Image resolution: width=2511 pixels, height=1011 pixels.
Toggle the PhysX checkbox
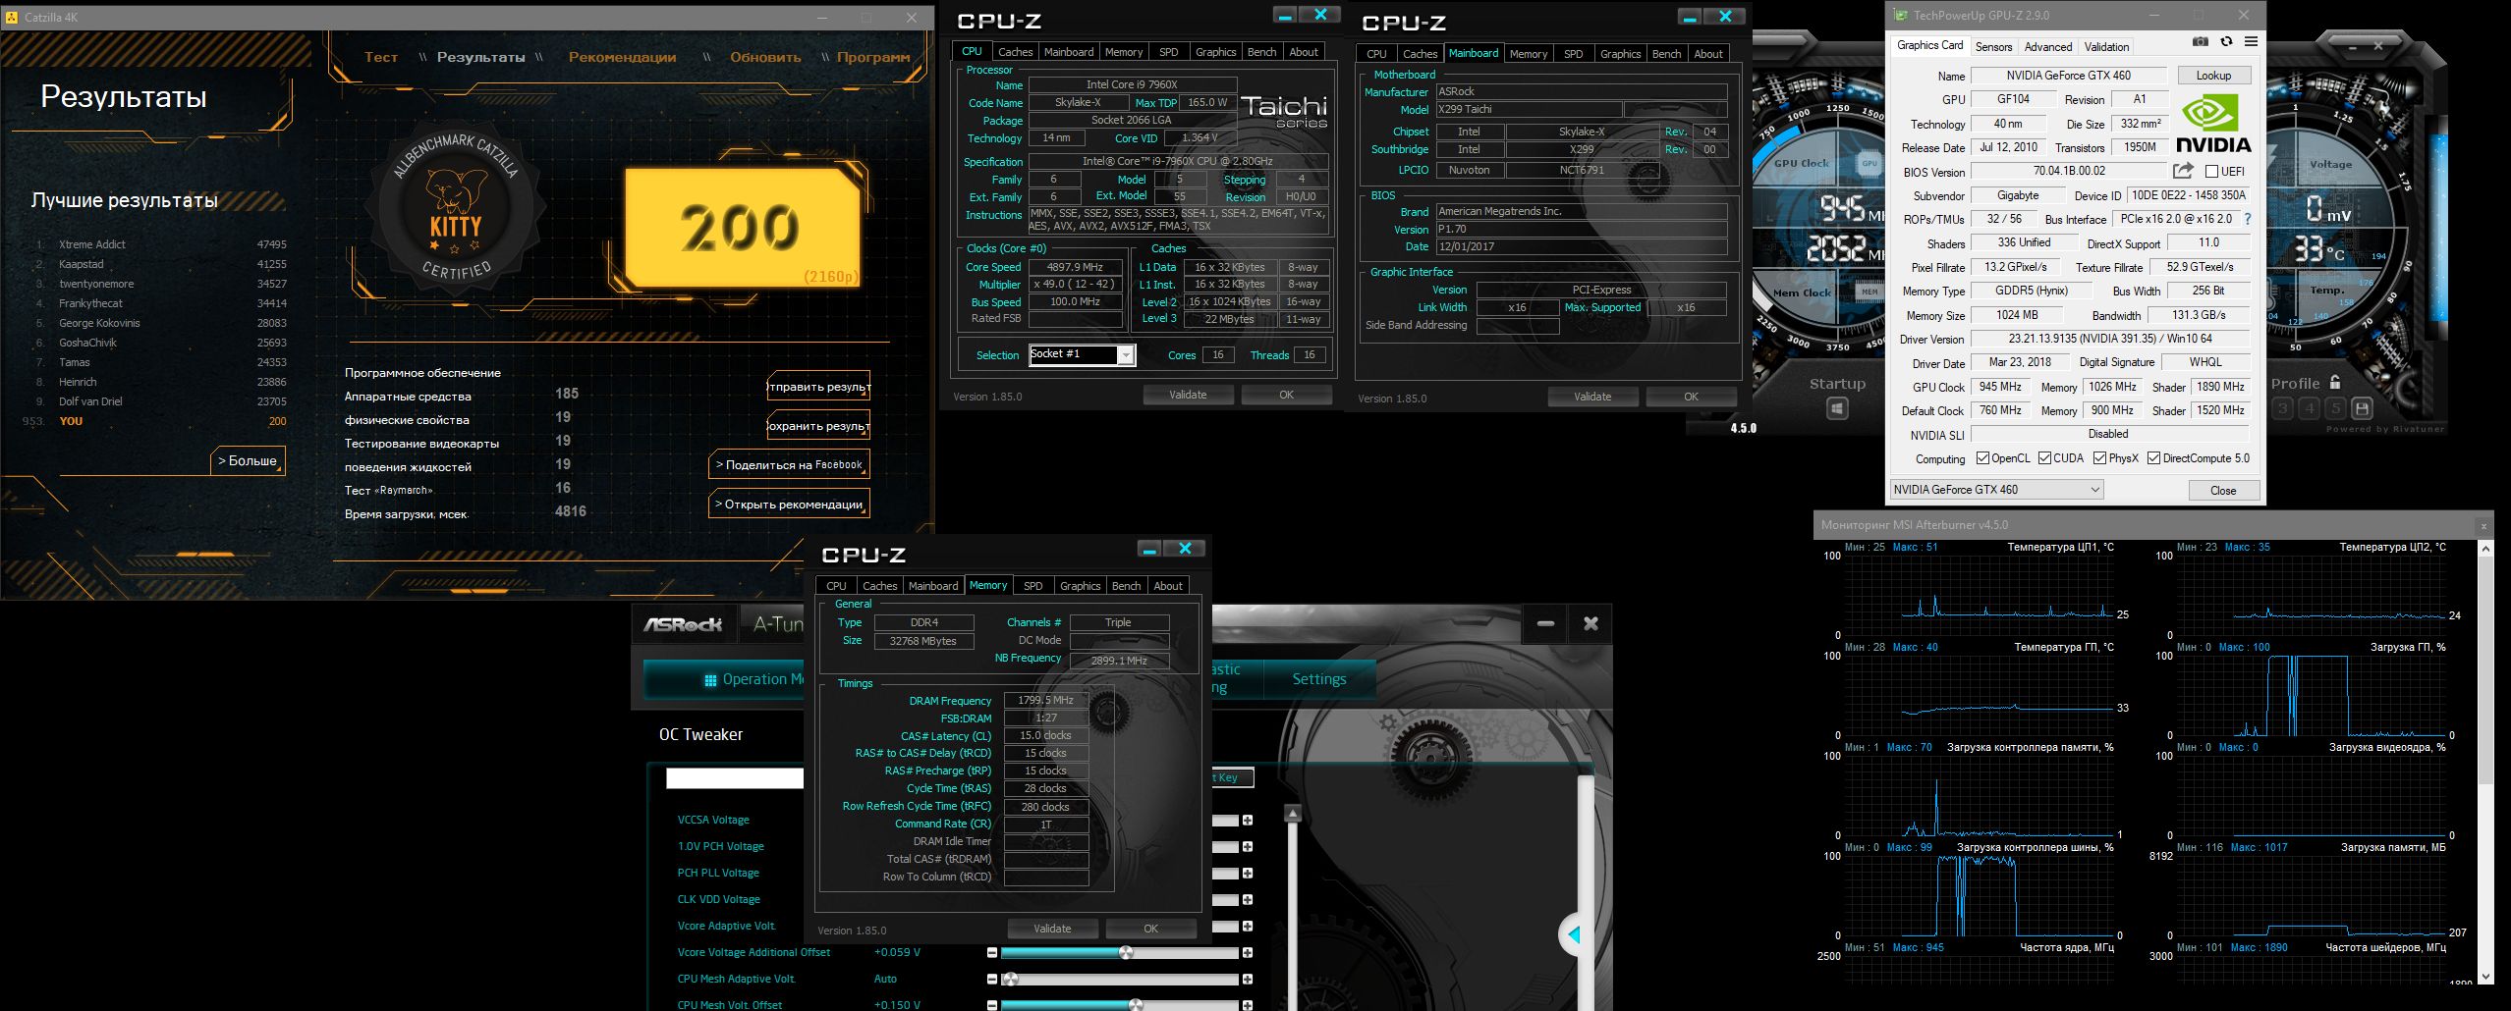click(x=2099, y=458)
